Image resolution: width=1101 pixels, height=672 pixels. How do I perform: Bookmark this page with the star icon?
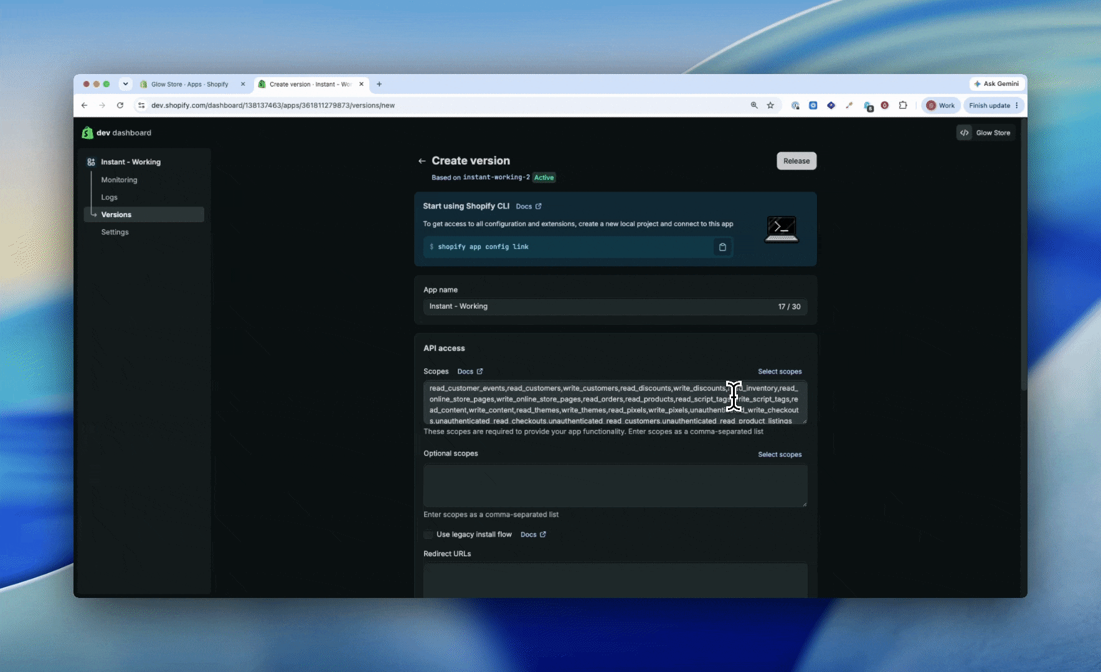point(770,105)
